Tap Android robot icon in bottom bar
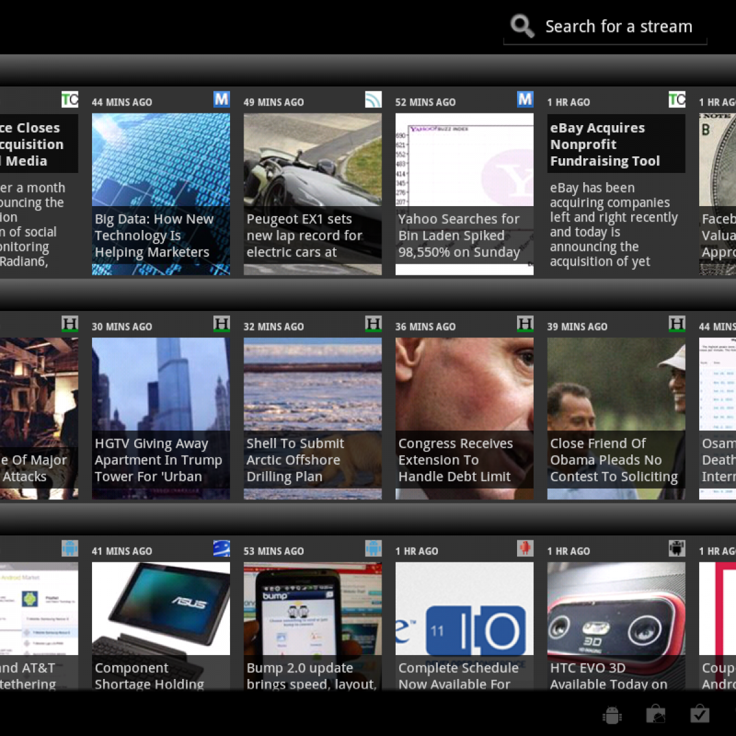Screen dimensions: 736x736 pyautogui.click(x=612, y=715)
